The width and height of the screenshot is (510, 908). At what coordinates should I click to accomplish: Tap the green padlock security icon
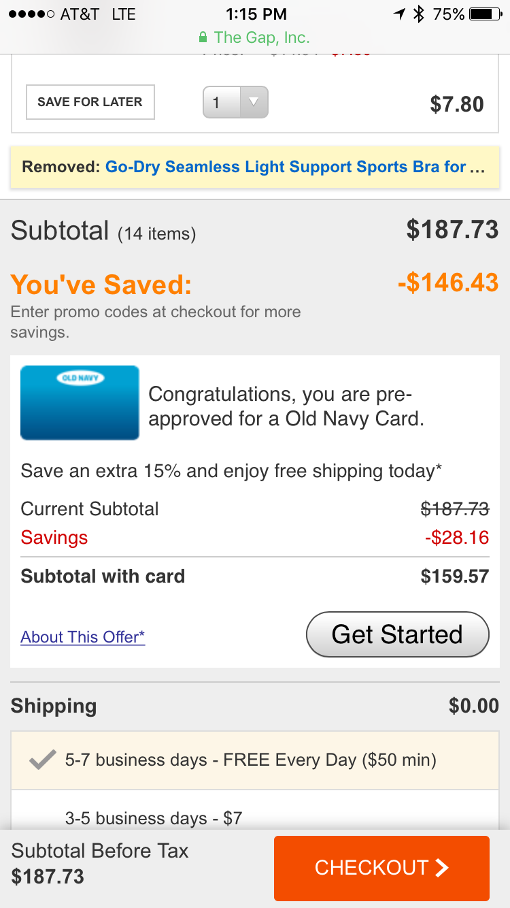pos(202,37)
